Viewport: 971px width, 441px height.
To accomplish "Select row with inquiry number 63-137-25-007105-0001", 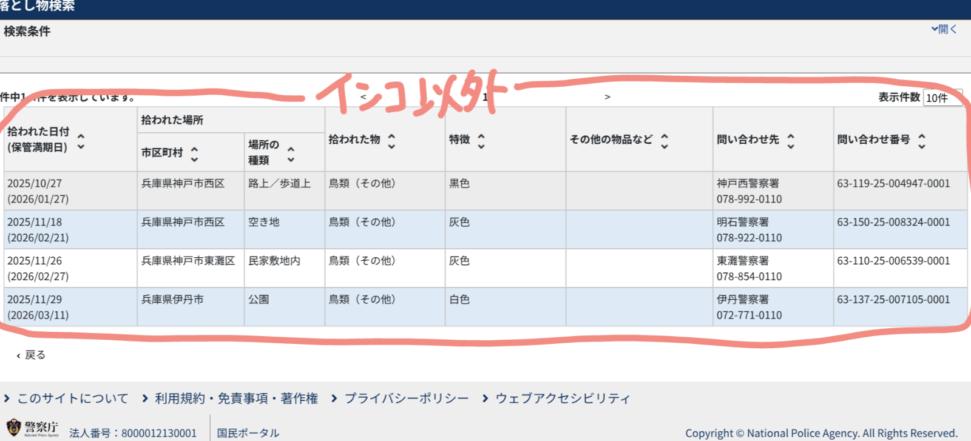I will (893, 300).
